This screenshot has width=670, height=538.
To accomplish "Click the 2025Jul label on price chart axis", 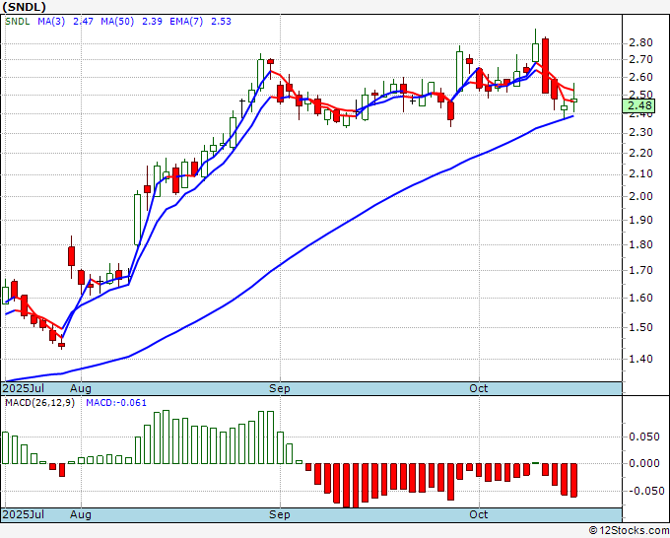I will point(24,388).
